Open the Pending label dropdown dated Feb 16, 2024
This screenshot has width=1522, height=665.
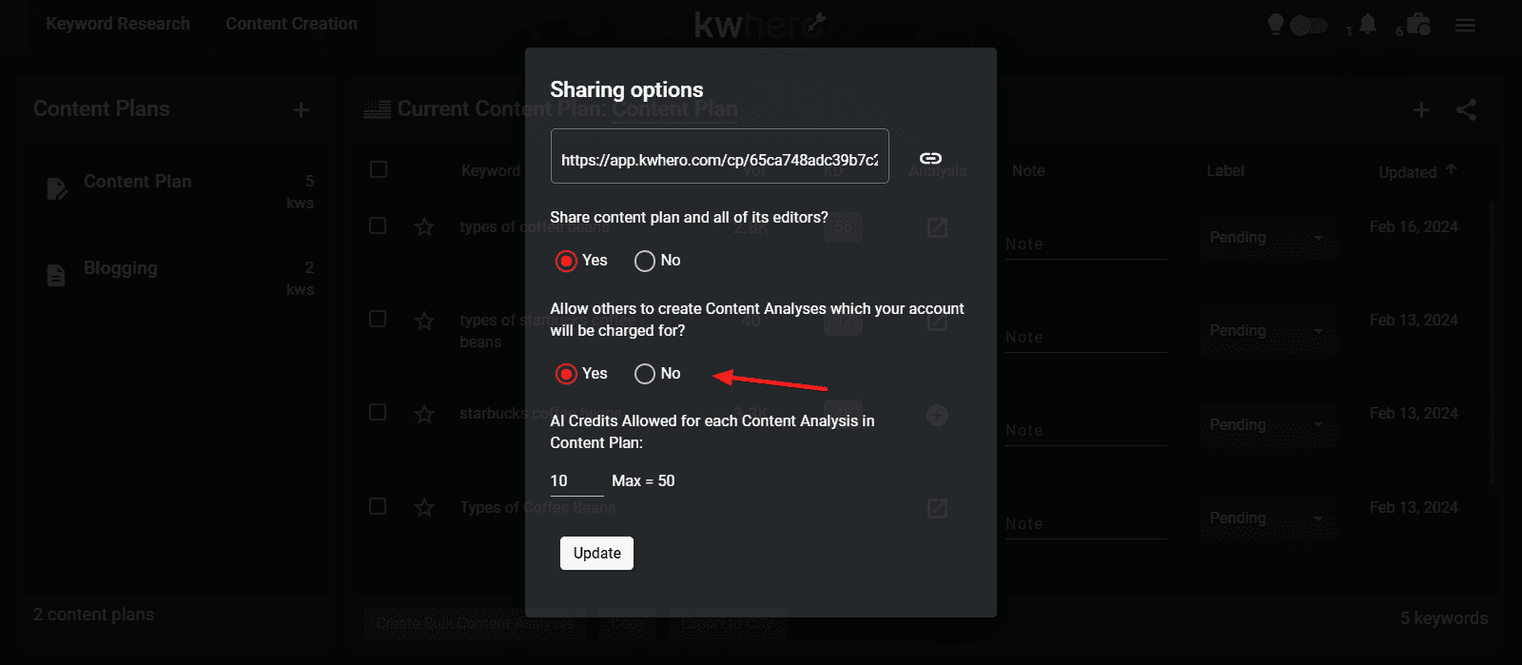pyautogui.click(x=1266, y=238)
